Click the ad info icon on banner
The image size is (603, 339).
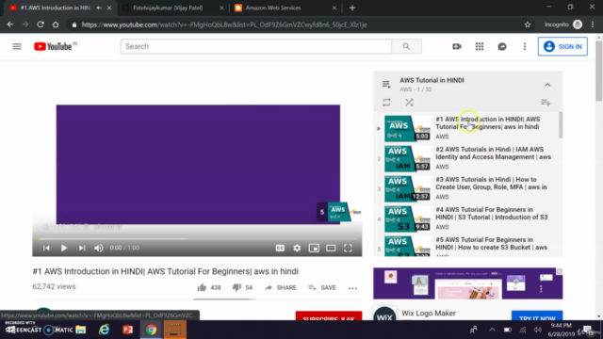click(559, 271)
